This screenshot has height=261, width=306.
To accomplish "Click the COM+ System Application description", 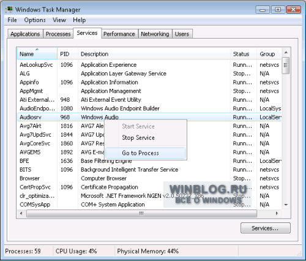I will (113, 205).
